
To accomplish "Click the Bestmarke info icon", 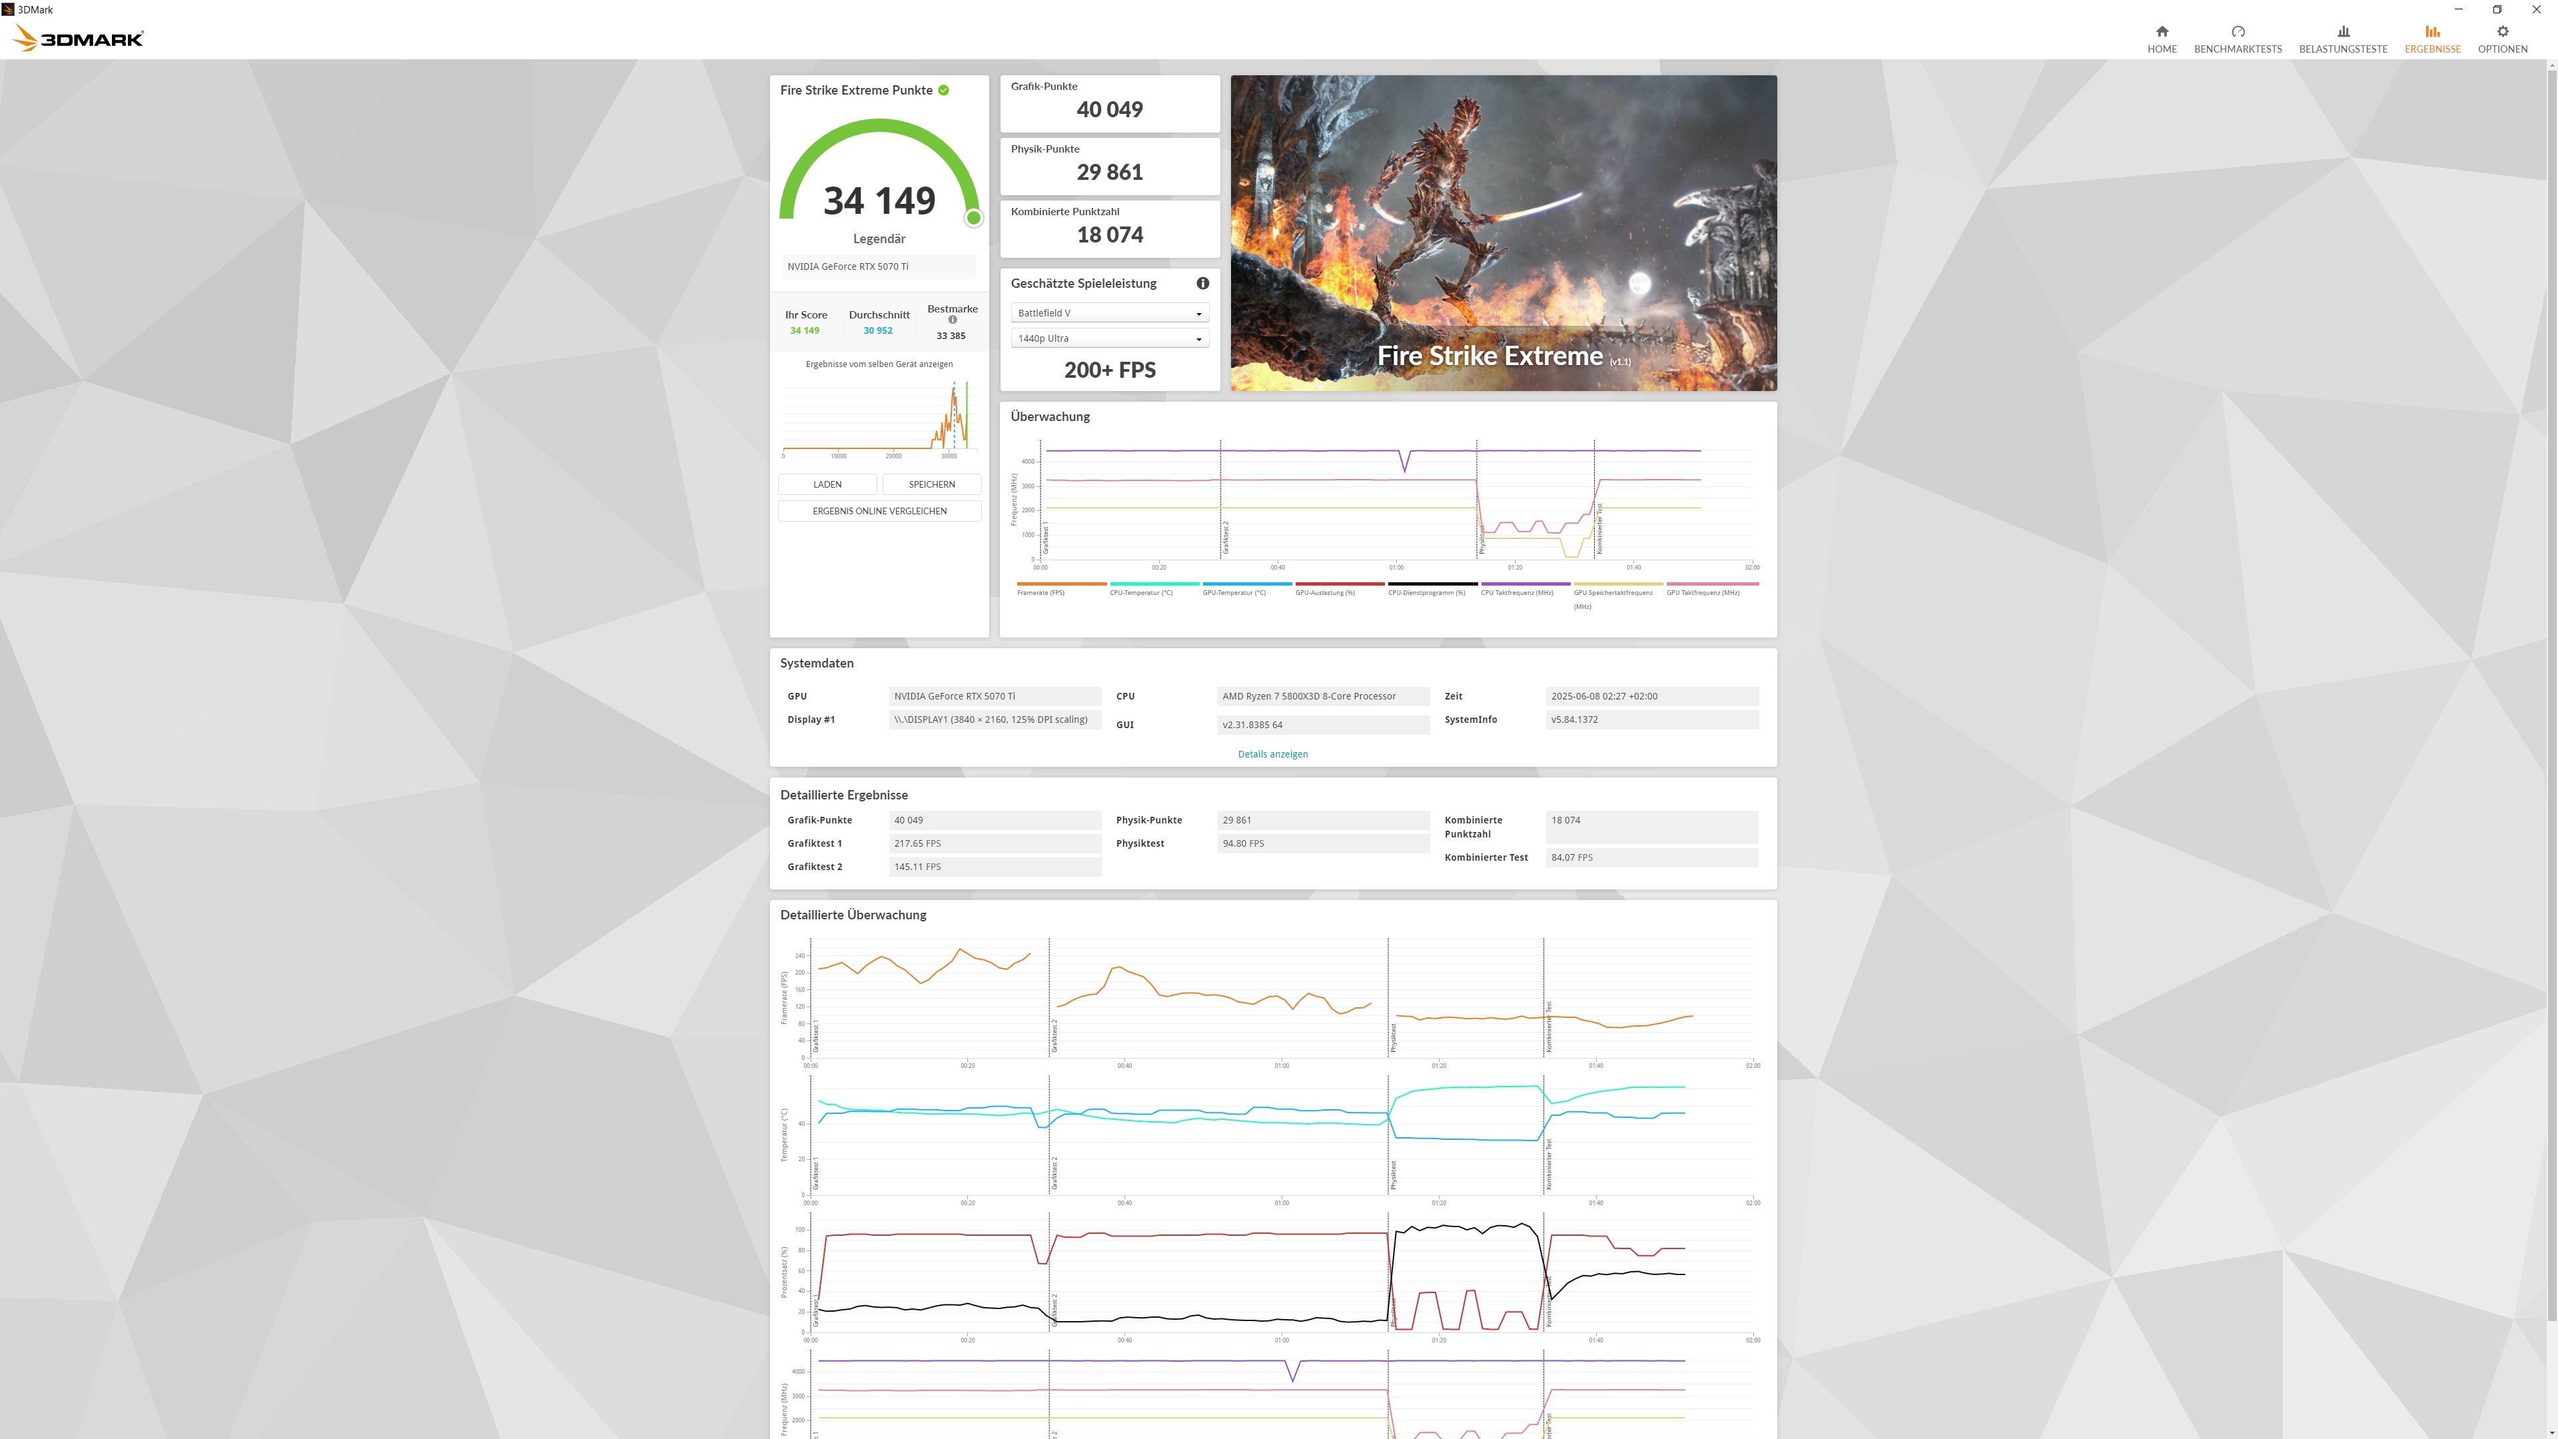I will coord(953,320).
